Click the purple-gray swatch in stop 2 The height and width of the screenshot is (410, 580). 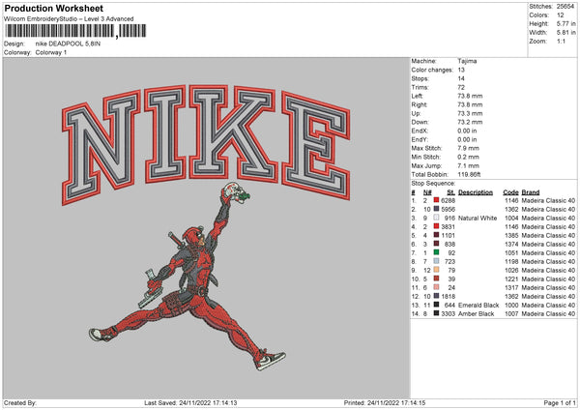pos(437,209)
